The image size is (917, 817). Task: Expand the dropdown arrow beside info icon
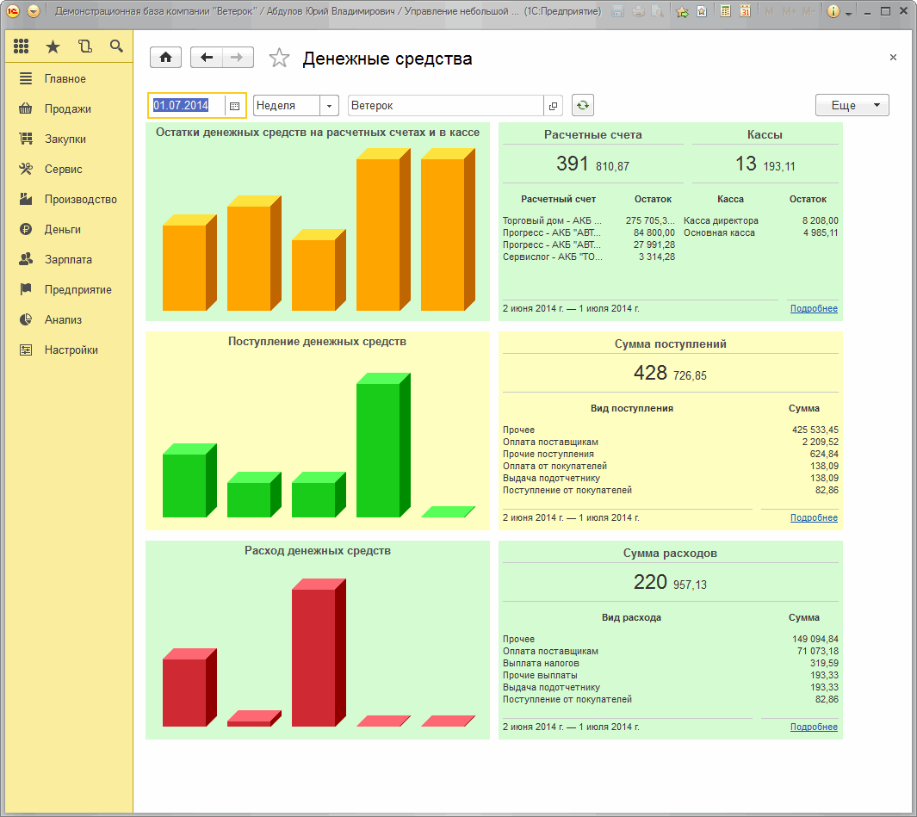[849, 13]
